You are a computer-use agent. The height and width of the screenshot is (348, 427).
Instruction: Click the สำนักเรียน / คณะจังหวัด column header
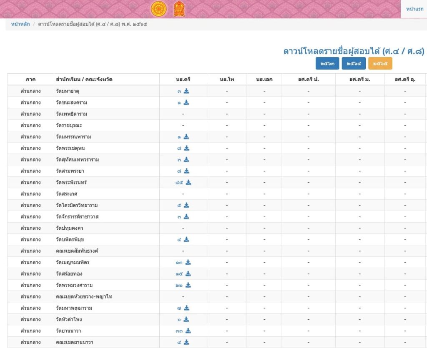84,80
